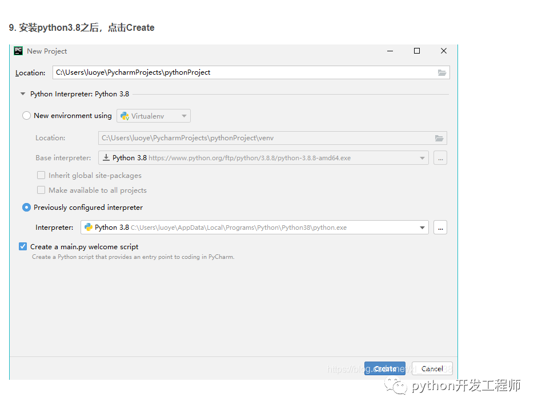The height and width of the screenshot is (410, 538).
Task: Select New environment using radio button
Action: [26, 115]
